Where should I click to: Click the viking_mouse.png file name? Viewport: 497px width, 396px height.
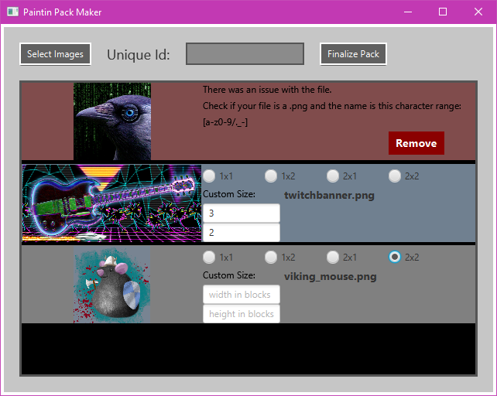point(331,277)
